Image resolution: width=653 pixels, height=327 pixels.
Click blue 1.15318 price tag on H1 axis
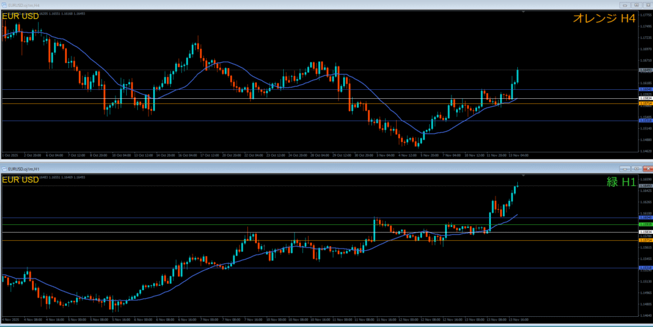[x=645, y=268]
